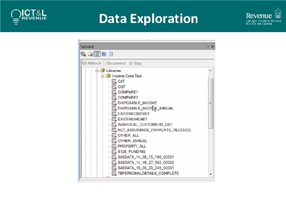
Task: Click the CAT table icon
Action: (x=114, y=81)
